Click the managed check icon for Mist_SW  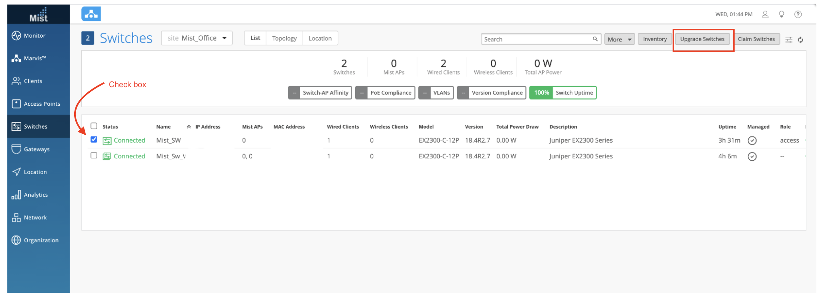[752, 141]
